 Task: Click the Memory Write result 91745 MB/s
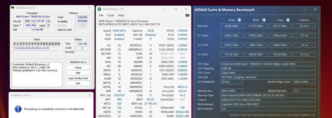[256, 26]
